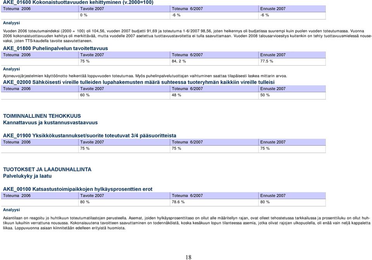This screenshot has height=260, width=372.
Task: Click "Toteuma 2006" header in AKE_01600 table
Action: click(x=17, y=9)
